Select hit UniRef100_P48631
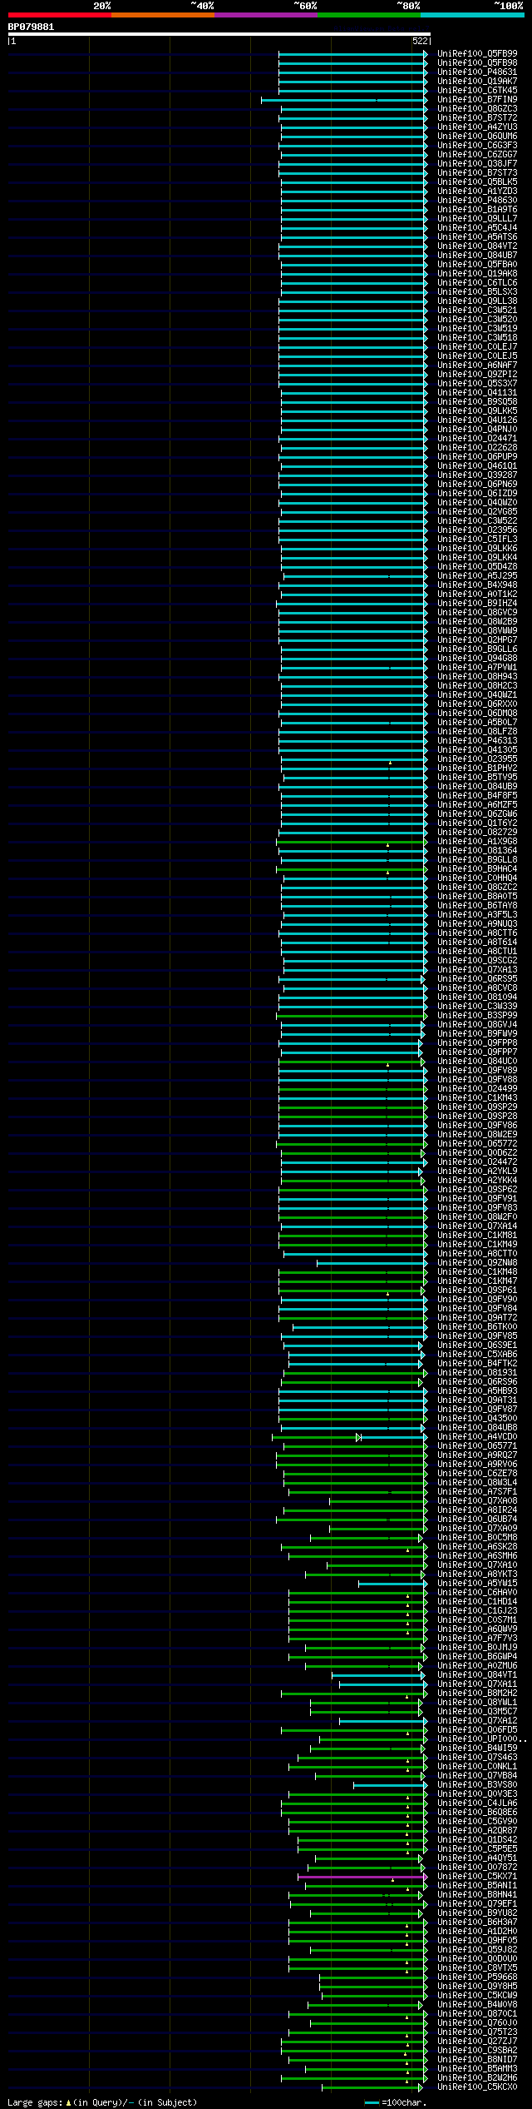This screenshot has width=532, height=2109. pos(477,72)
